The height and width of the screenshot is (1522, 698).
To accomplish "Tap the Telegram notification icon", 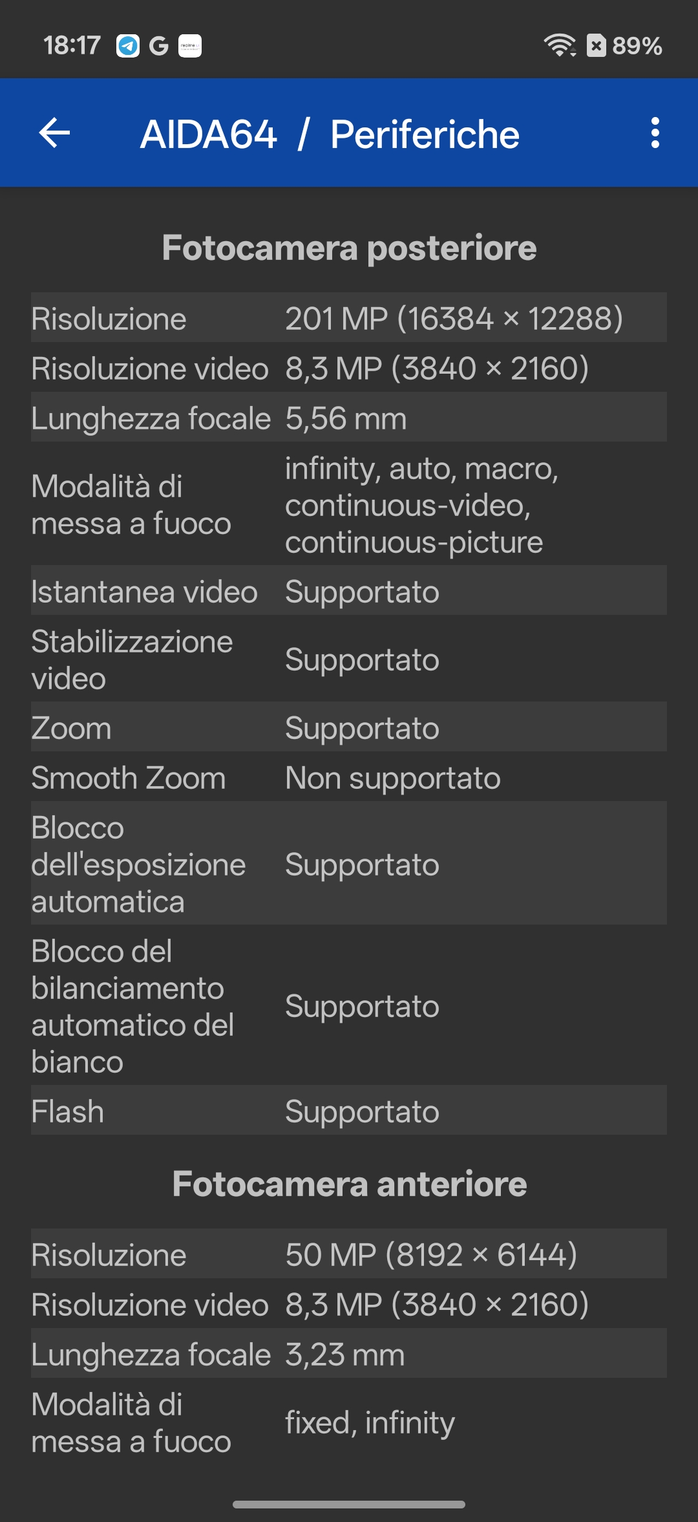I will (x=127, y=46).
